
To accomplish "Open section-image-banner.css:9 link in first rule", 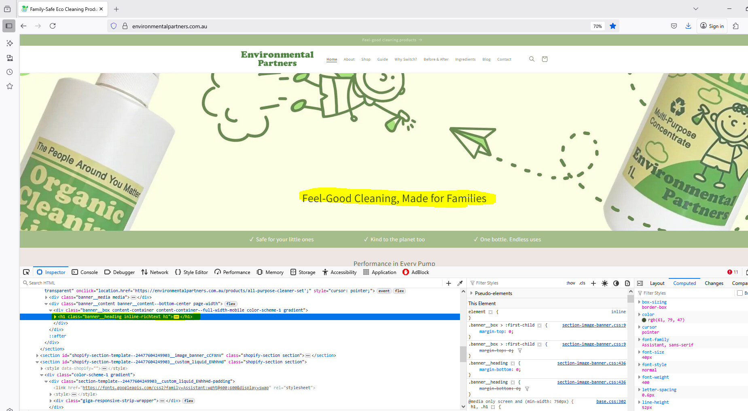I will point(594,325).
